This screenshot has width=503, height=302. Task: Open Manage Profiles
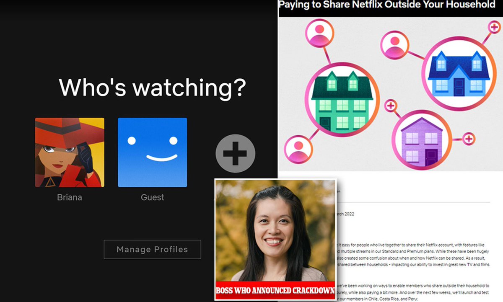[153, 250]
